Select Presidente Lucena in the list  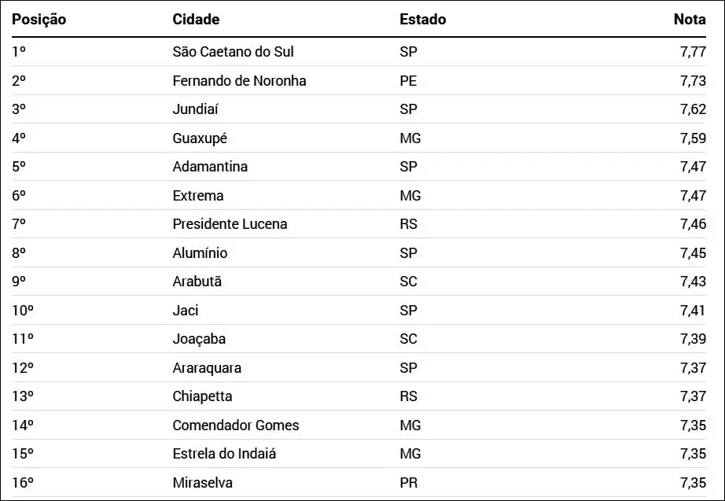[x=230, y=224]
